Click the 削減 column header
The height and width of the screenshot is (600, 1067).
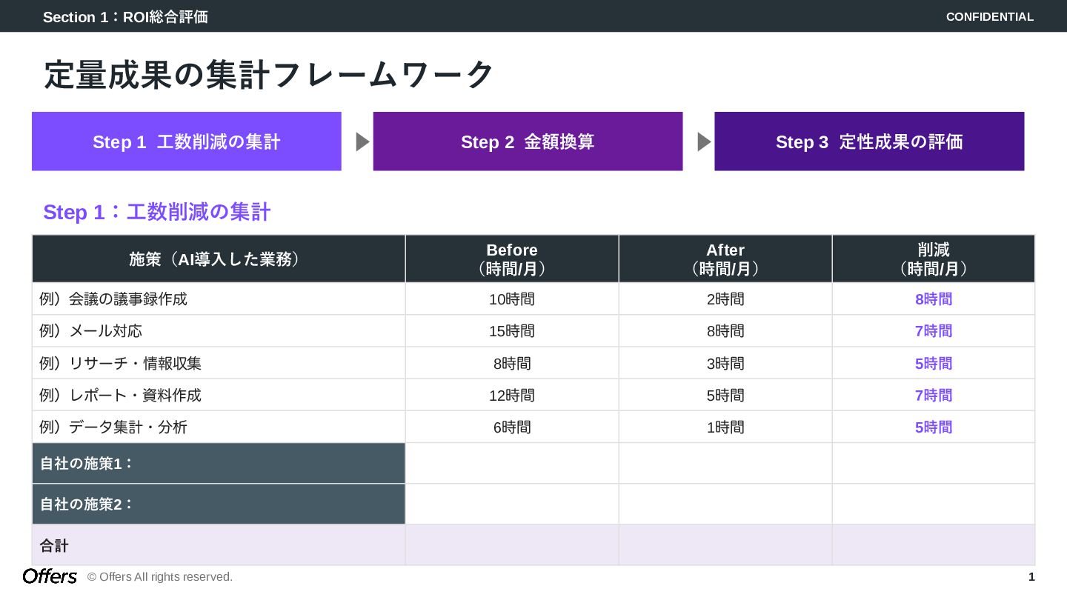tap(933, 259)
